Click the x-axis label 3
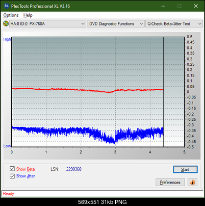Screen dimensions: 205x206 click(115, 152)
